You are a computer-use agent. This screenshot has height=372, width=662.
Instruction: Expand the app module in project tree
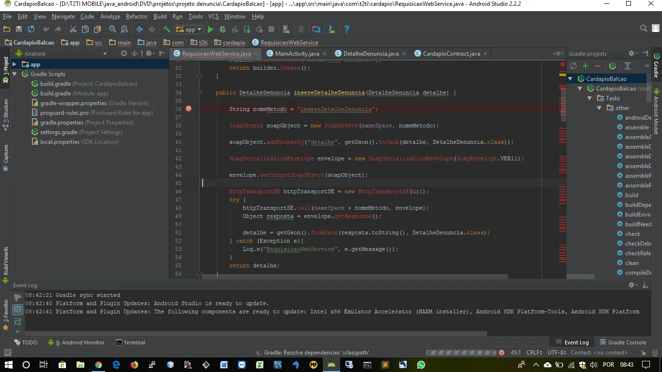[15, 64]
